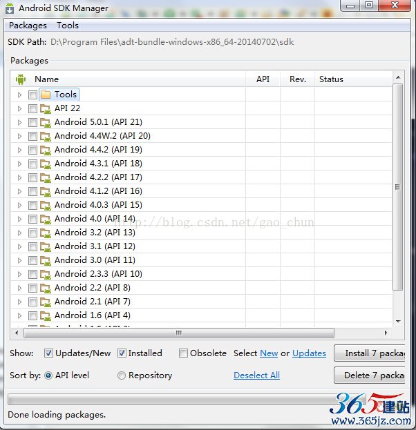
Task: Click the Tools folder icon
Action: (x=46, y=95)
